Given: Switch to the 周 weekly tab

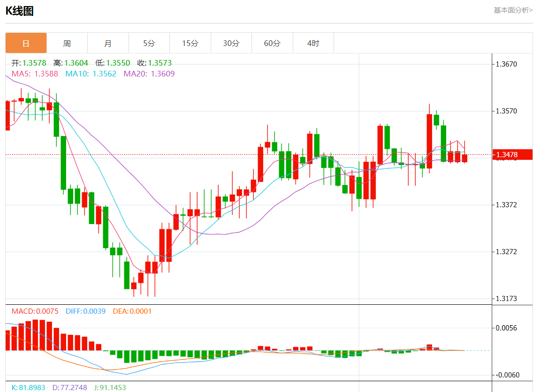Looking at the screenshot, I should [67, 43].
